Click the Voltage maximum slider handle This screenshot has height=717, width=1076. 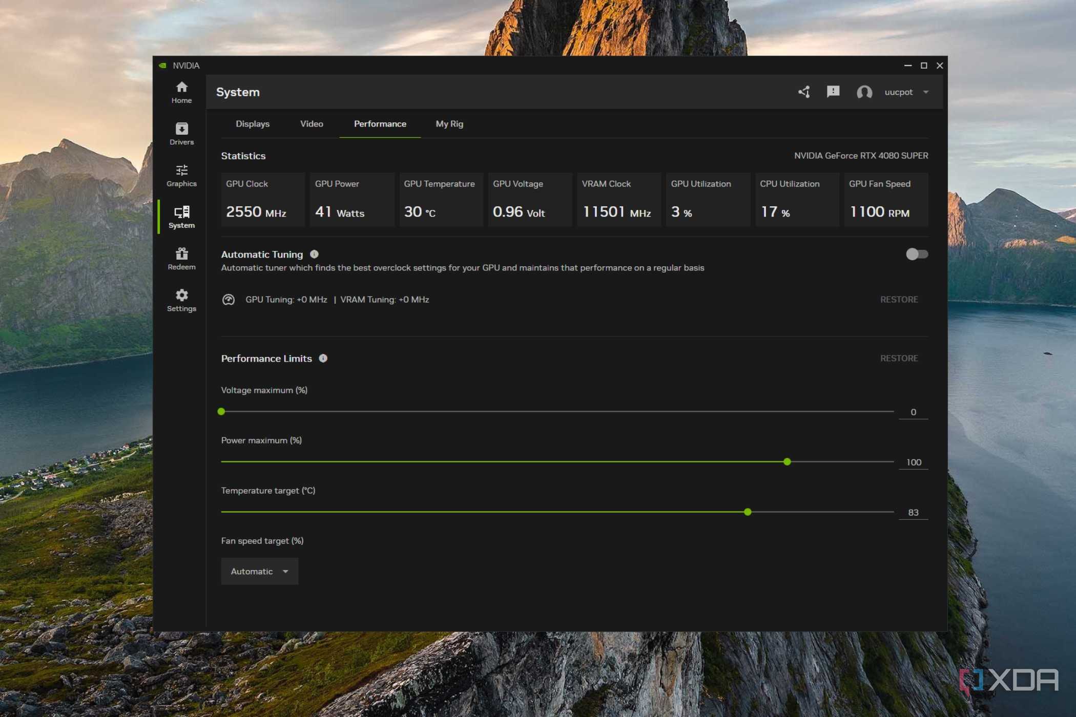click(221, 411)
